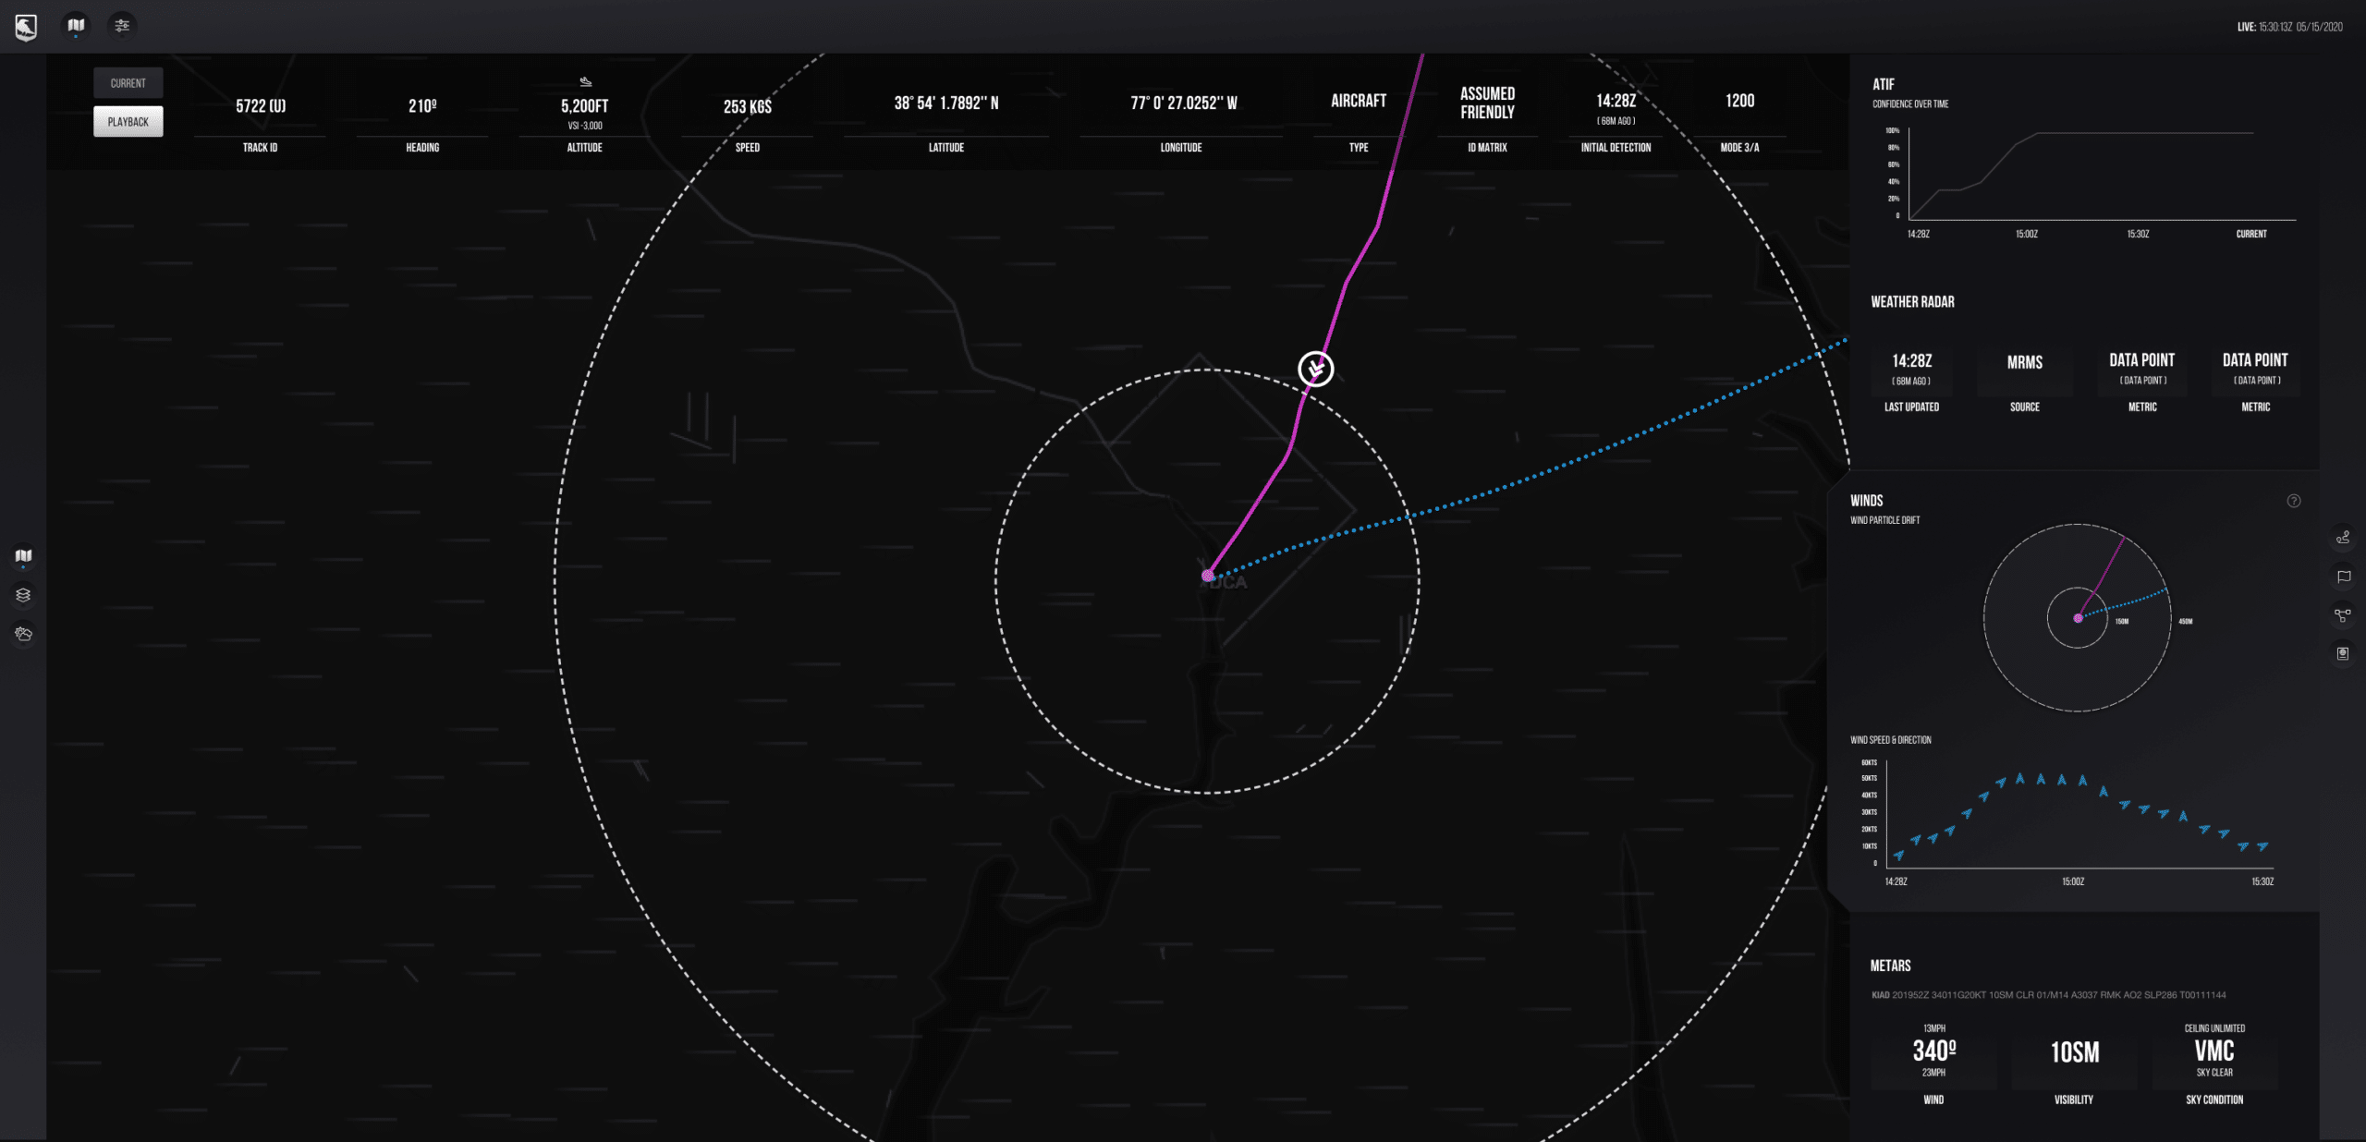Click the LIVE timestamp in top right
The height and width of the screenshot is (1142, 2366).
point(2290,27)
